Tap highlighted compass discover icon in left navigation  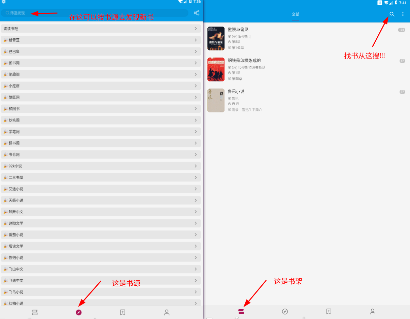79,312
